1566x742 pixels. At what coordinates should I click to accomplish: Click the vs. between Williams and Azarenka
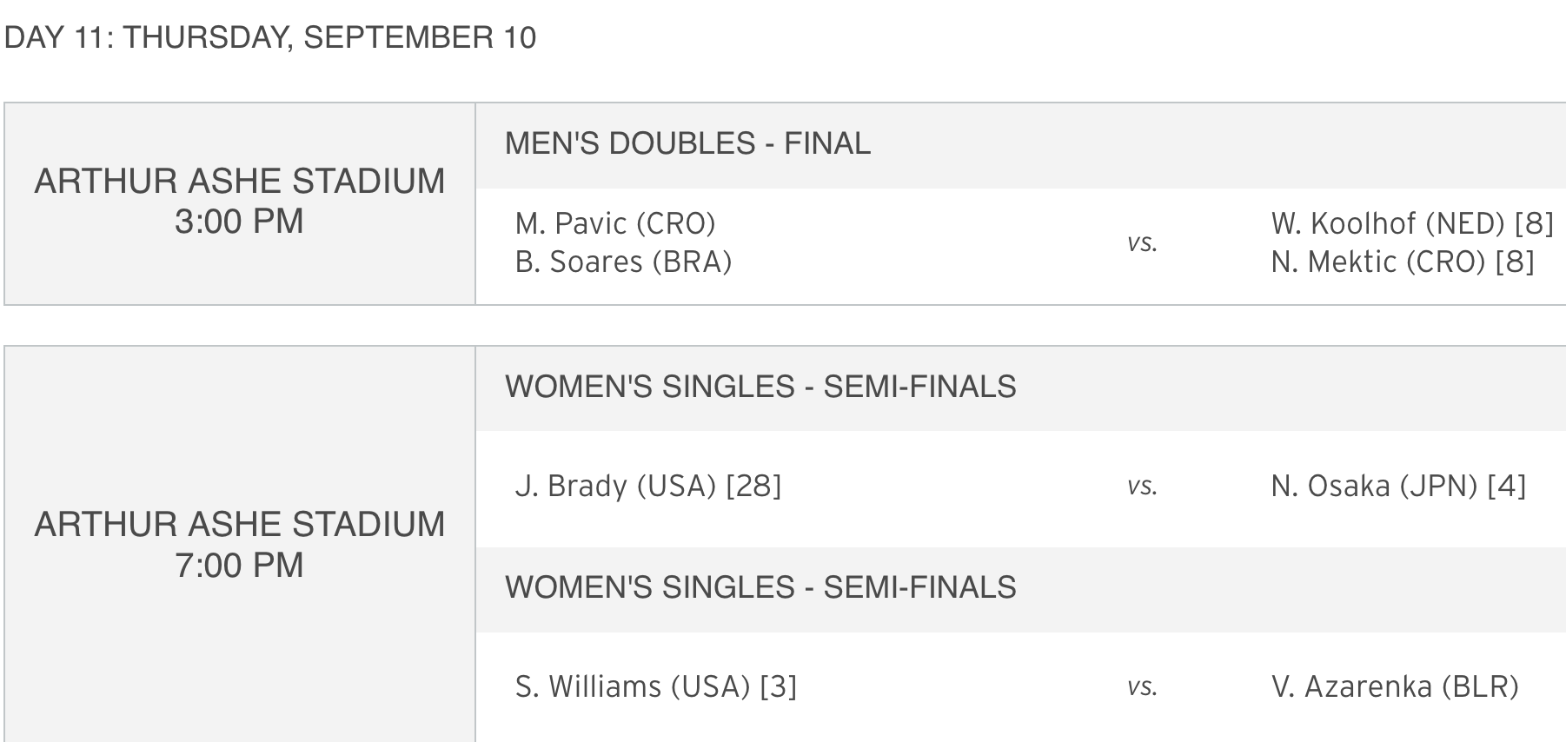click(x=1142, y=687)
